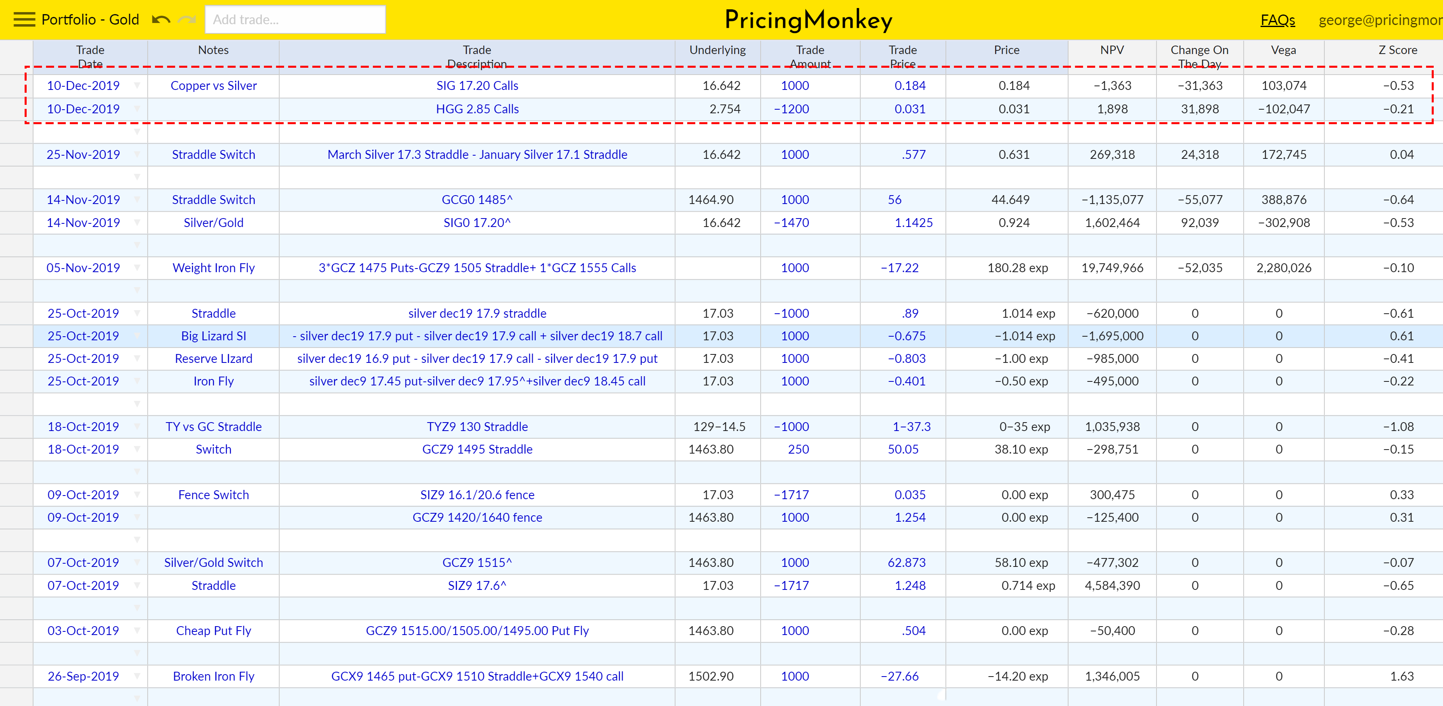Open date dropdown for SIG0 17.20^ row
This screenshot has width=1443, height=706.
tap(137, 223)
